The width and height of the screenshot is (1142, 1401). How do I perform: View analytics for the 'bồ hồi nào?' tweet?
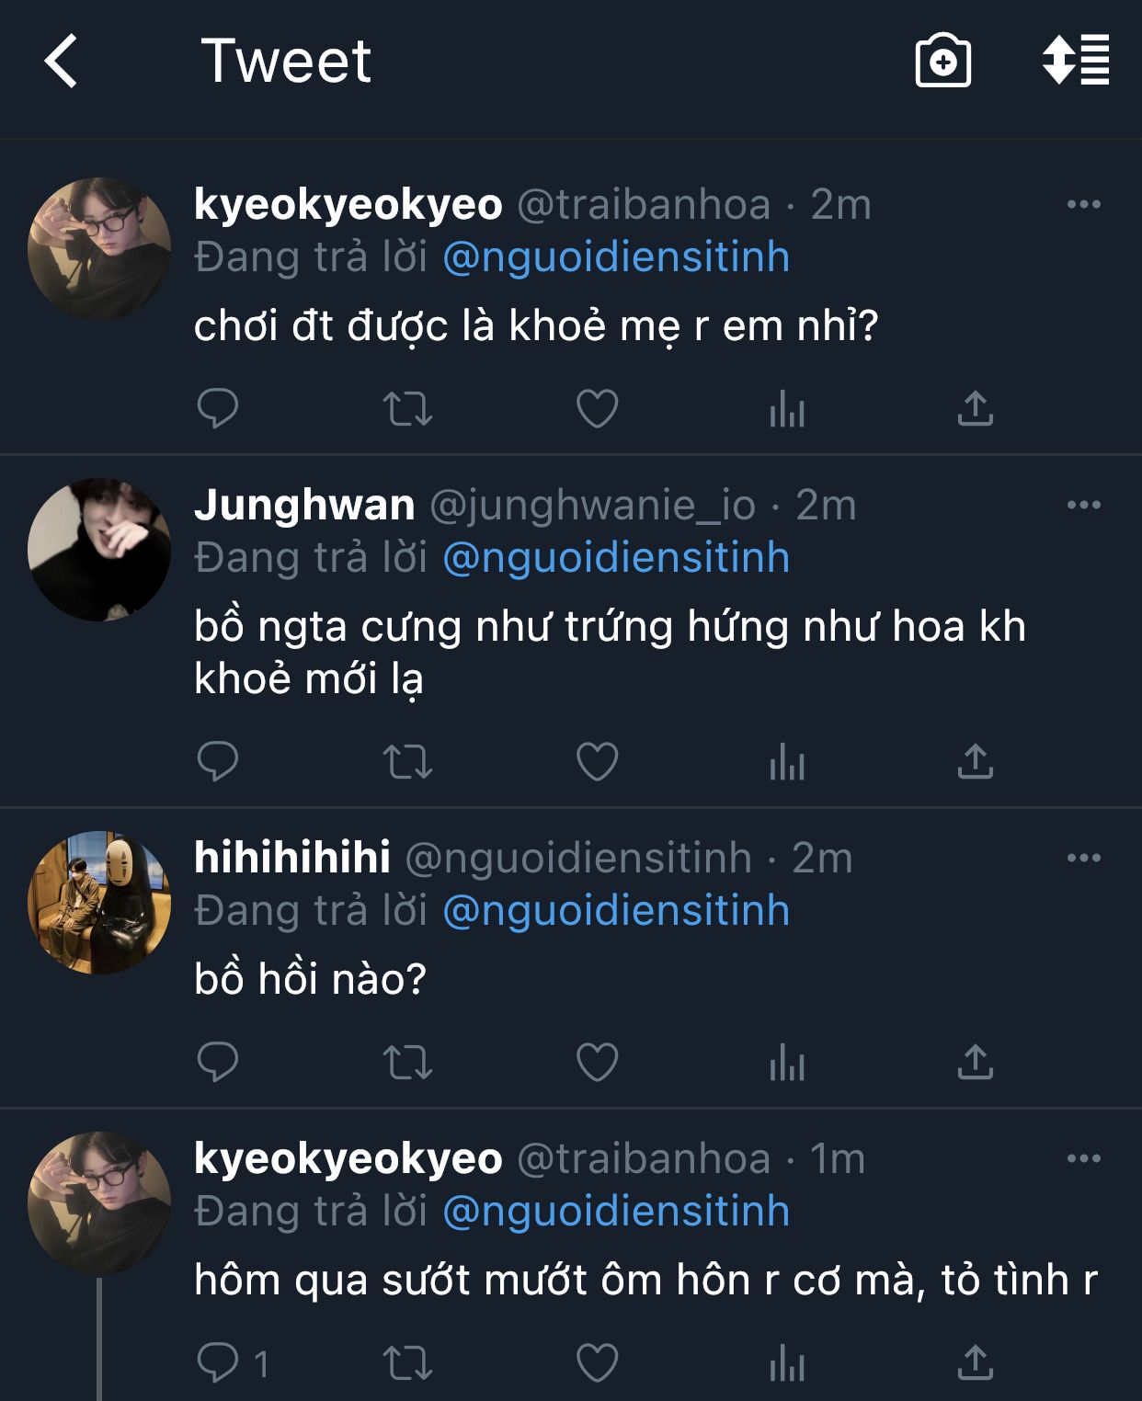click(787, 1064)
